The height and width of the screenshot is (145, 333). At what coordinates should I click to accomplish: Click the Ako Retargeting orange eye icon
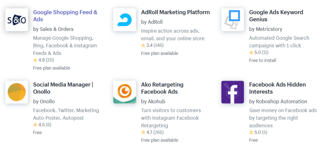point(125,92)
